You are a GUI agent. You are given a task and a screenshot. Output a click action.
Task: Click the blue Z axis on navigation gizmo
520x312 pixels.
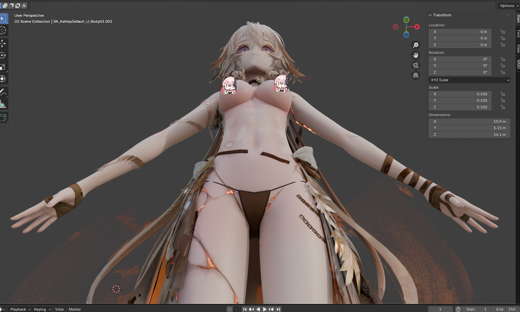[406, 35]
